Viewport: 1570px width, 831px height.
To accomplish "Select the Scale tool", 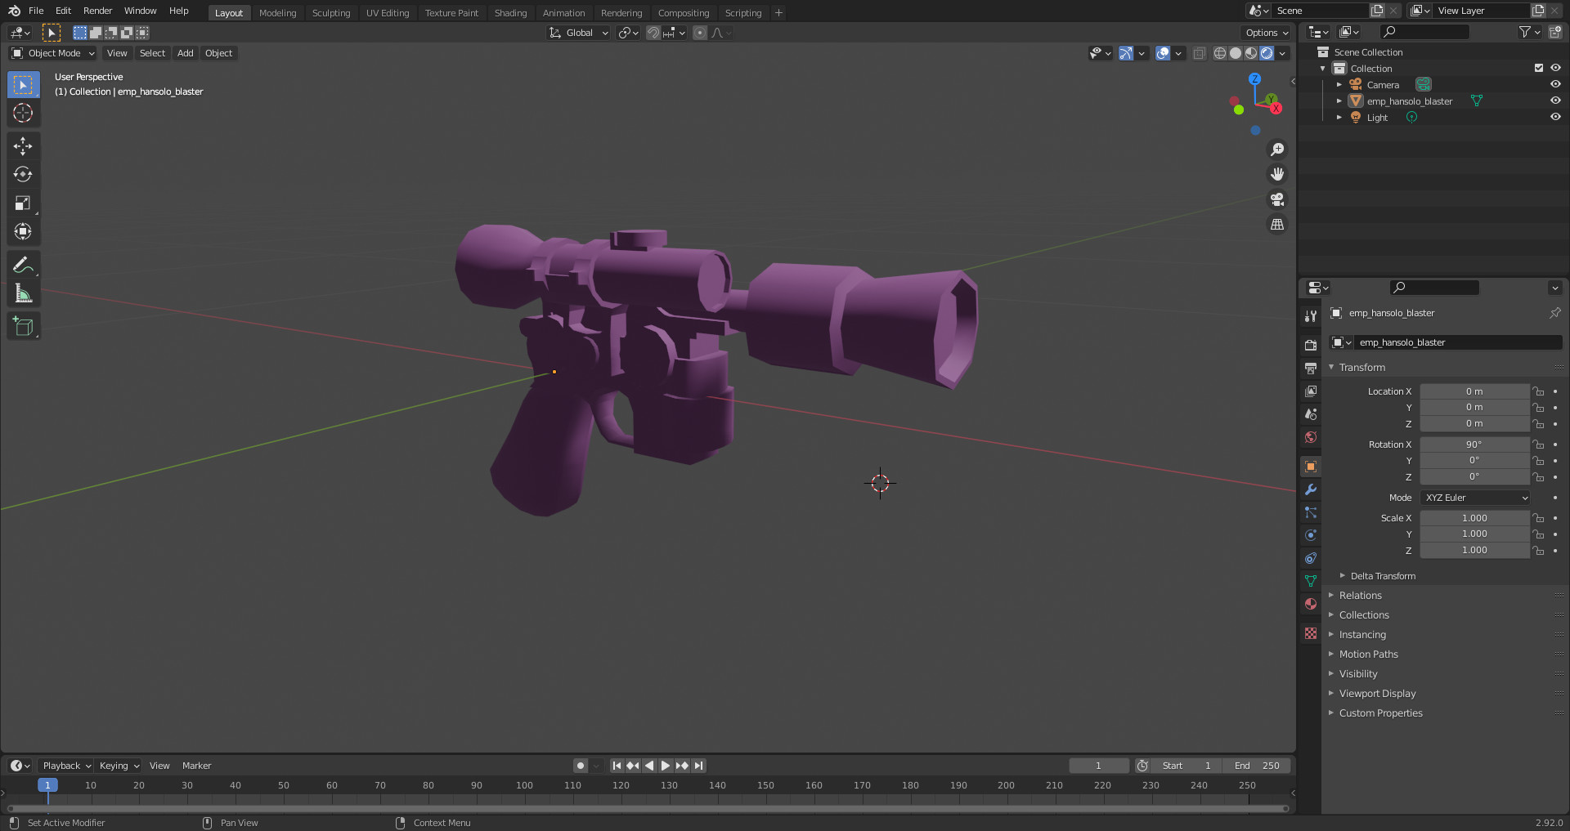I will [23, 203].
